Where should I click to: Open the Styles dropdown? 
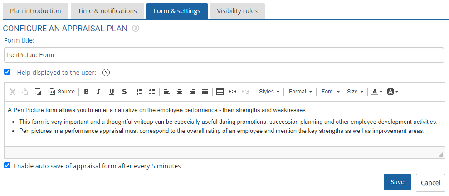pos(269,92)
